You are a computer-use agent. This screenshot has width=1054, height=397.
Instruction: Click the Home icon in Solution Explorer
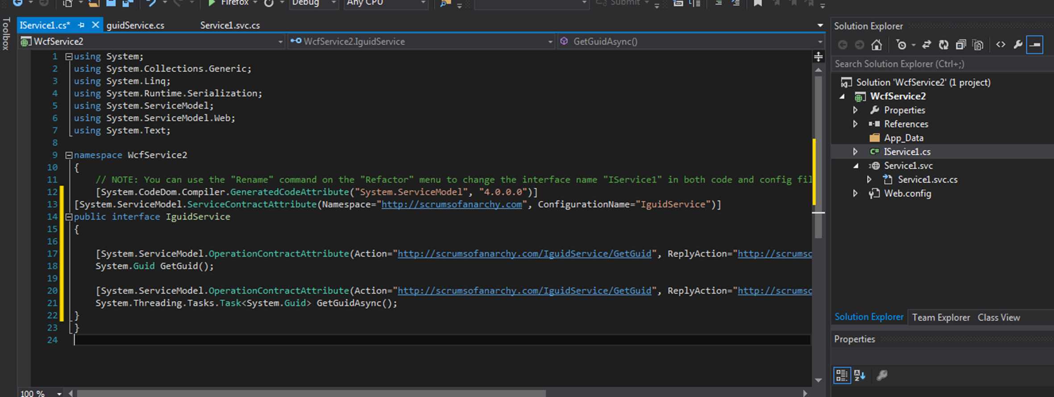point(876,45)
